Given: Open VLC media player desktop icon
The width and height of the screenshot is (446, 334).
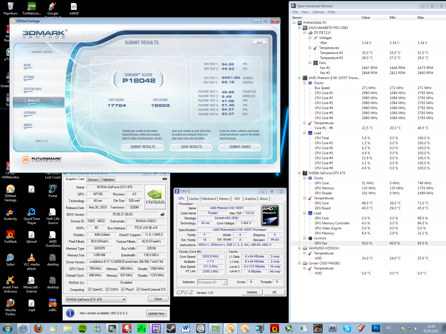Looking at the screenshot, I should tap(31, 262).
